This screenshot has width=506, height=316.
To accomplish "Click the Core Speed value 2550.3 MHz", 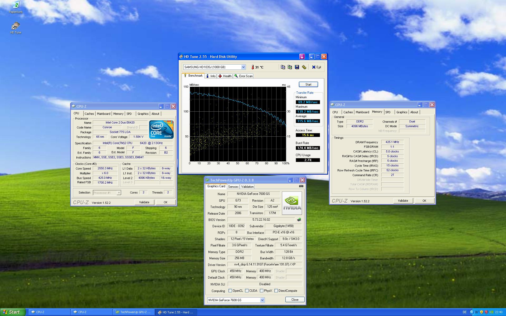I will click(x=105, y=169).
